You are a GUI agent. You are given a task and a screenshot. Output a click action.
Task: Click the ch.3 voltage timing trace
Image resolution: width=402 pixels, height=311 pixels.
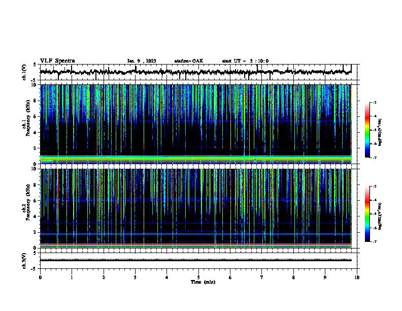195,260
